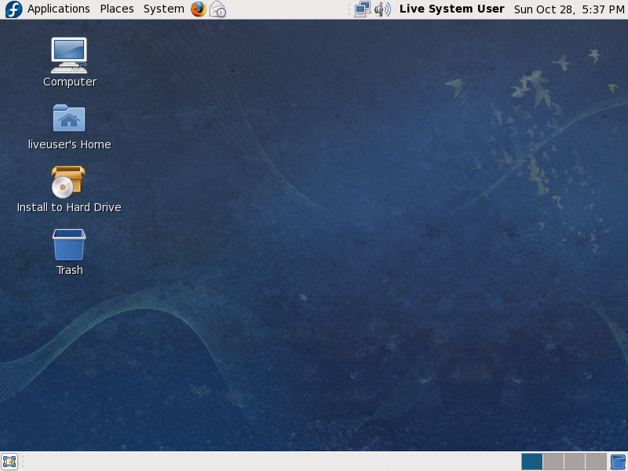The width and height of the screenshot is (628, 471).
Task: Select the first active workspace
Action: click(532, 462)
